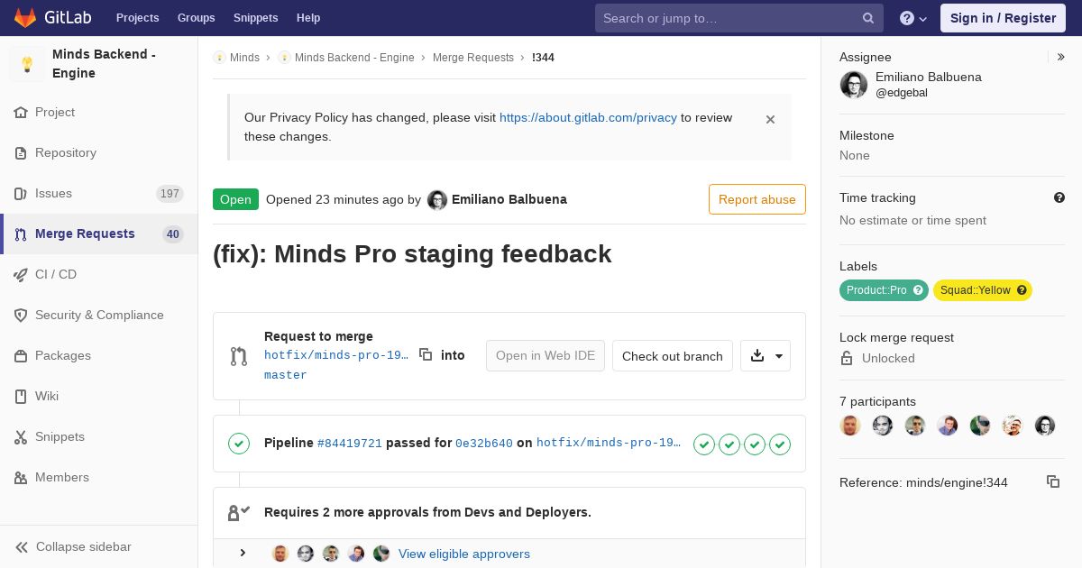Viewport: 1082px width, 568px height.
Task: Open View eligible approvers link
Action: click(464, 554)
